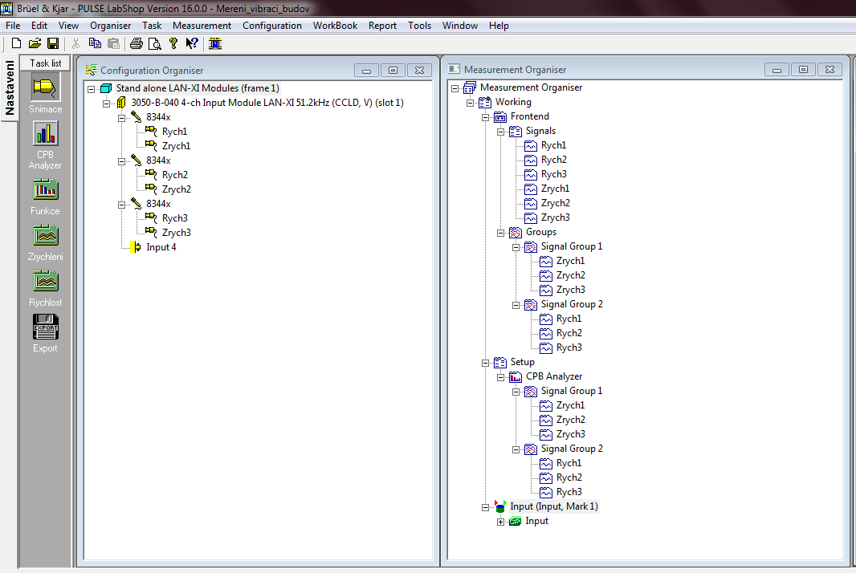856x573 pixels.
Task: Minimize the Measurement Organiser window
Action: click(x=777, y=70)
